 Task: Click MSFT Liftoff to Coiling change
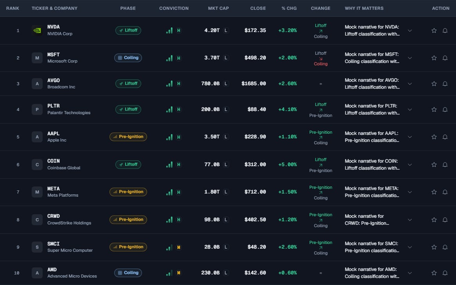pyautogui.click(x=320, y=59)
